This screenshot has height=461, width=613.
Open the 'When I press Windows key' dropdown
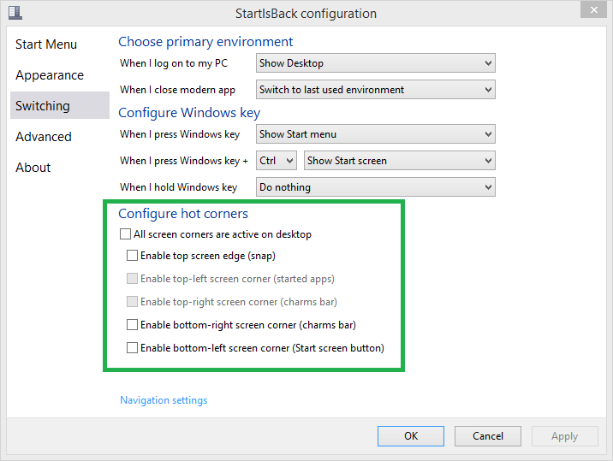pos(375,134)
